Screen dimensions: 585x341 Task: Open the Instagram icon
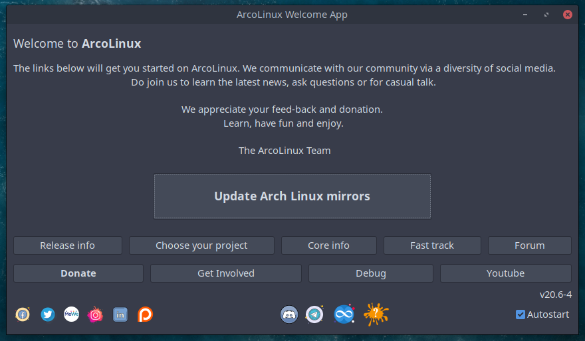pos(95,314)
